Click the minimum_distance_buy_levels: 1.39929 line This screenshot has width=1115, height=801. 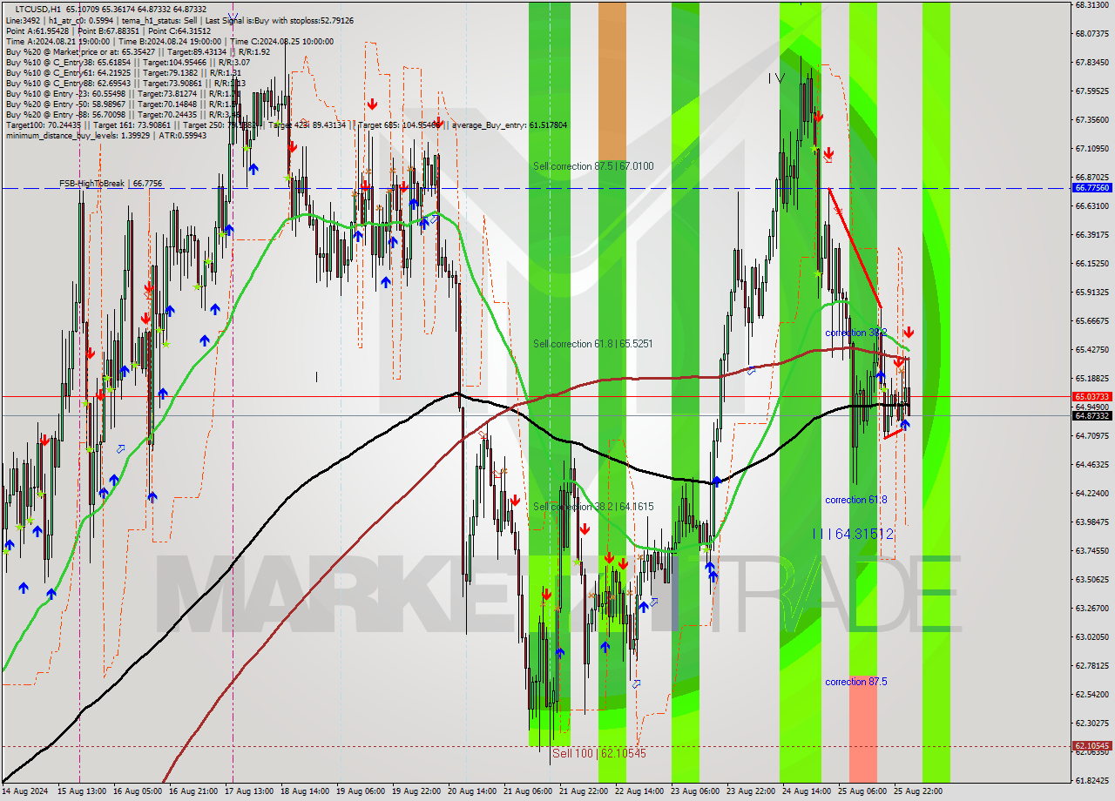105,135
